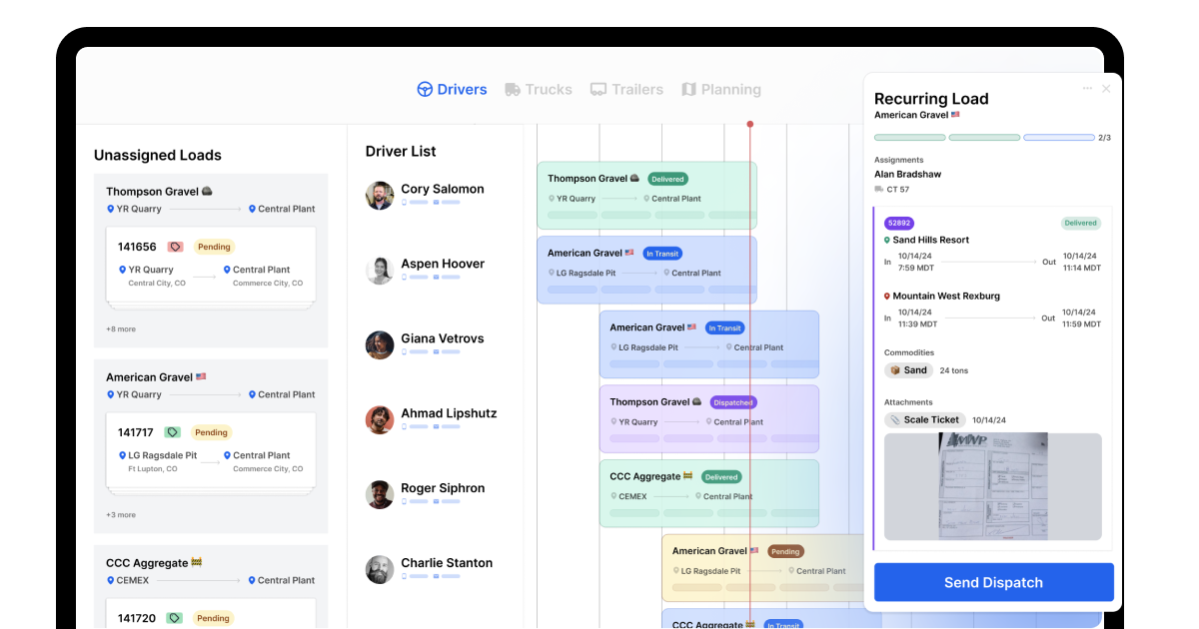1199x629 pixels.
Task: Open the Recurring Load three-dot menu
Action: click(1087, 89)
